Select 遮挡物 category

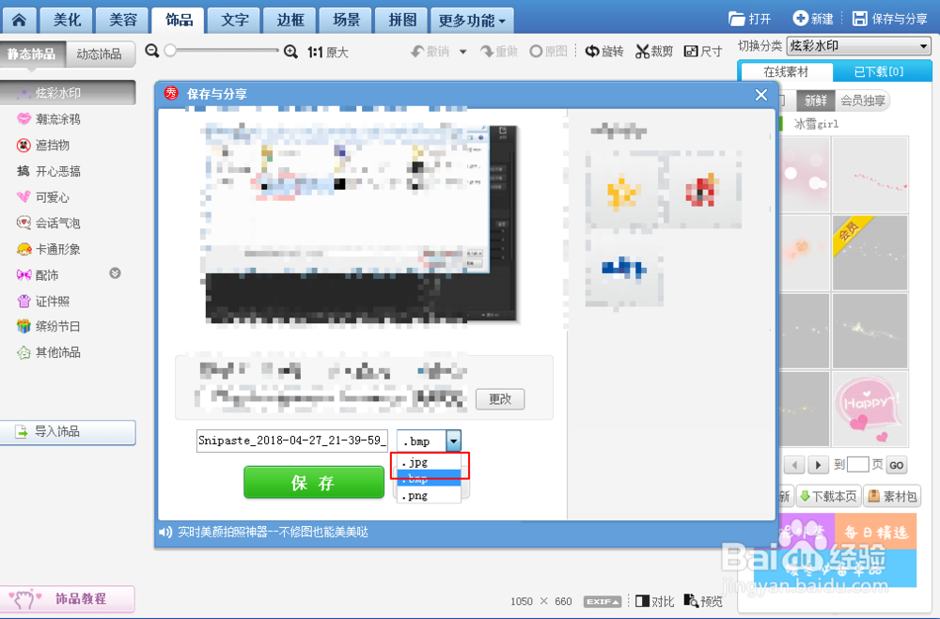(x=43, y=145)
